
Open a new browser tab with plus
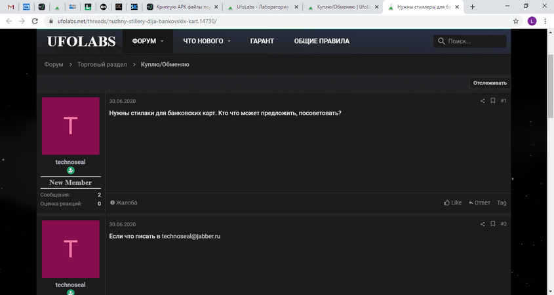pyautogui.click(x=472, y=7)
